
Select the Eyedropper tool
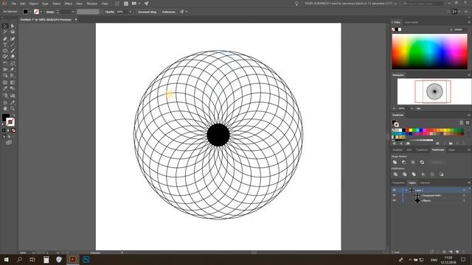coord(5,88)
